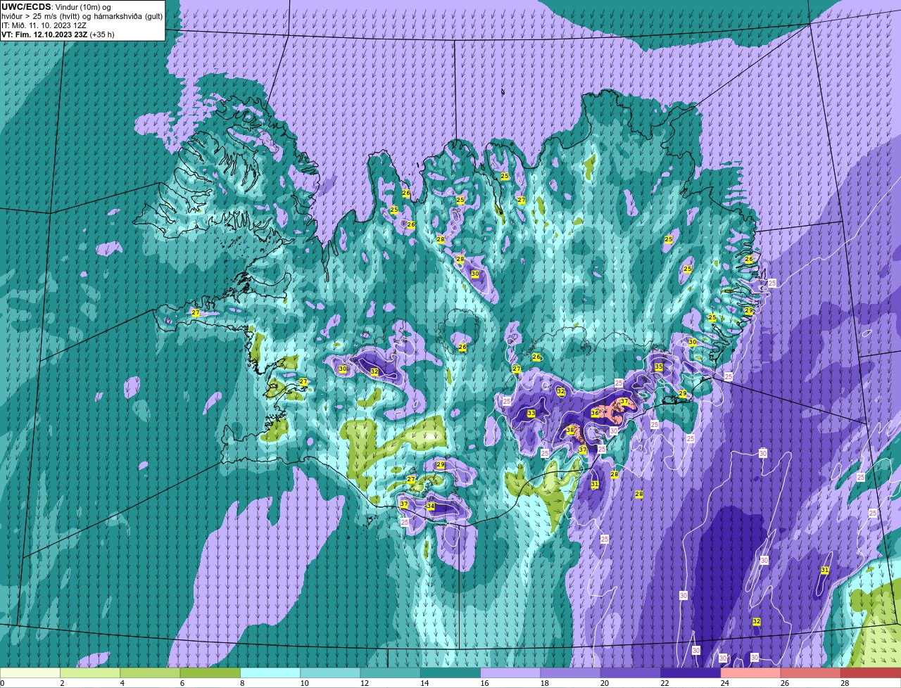901x688 pixels.
Task: Pick the 4–6 m/s green legend swatch
Action: click(150, 673)
